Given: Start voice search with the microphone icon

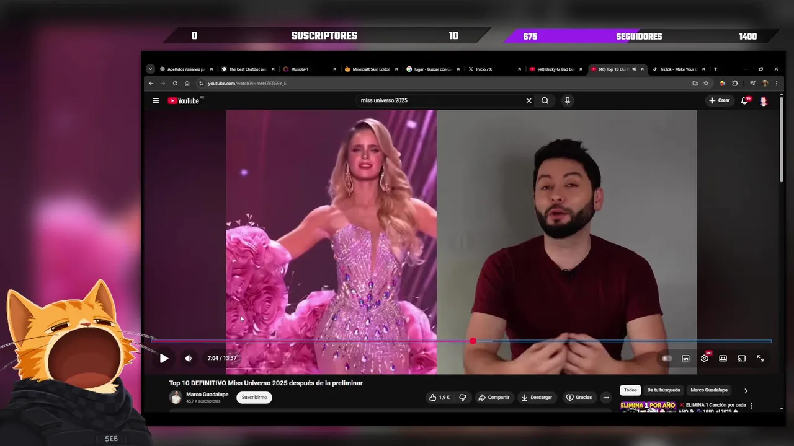Looking at the screenshot, I should tap(567, 100).
